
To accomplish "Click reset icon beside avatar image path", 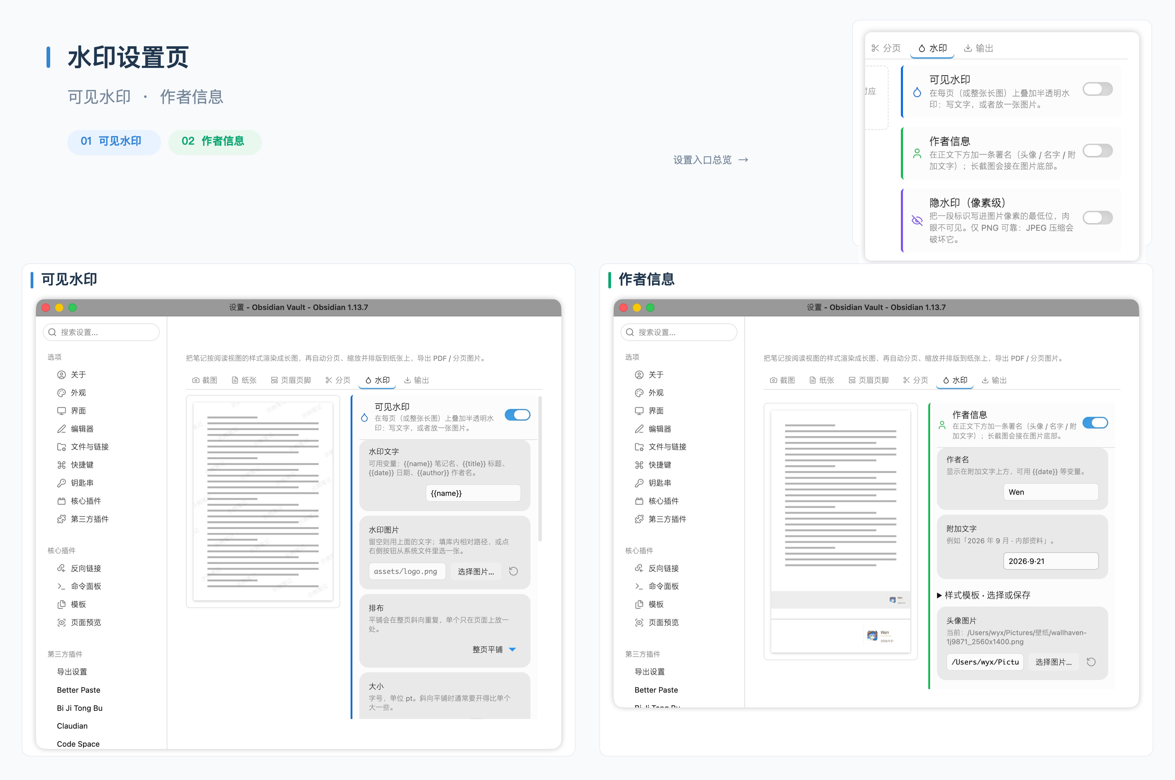I will pyautogui.click(x=1091, y=662).
